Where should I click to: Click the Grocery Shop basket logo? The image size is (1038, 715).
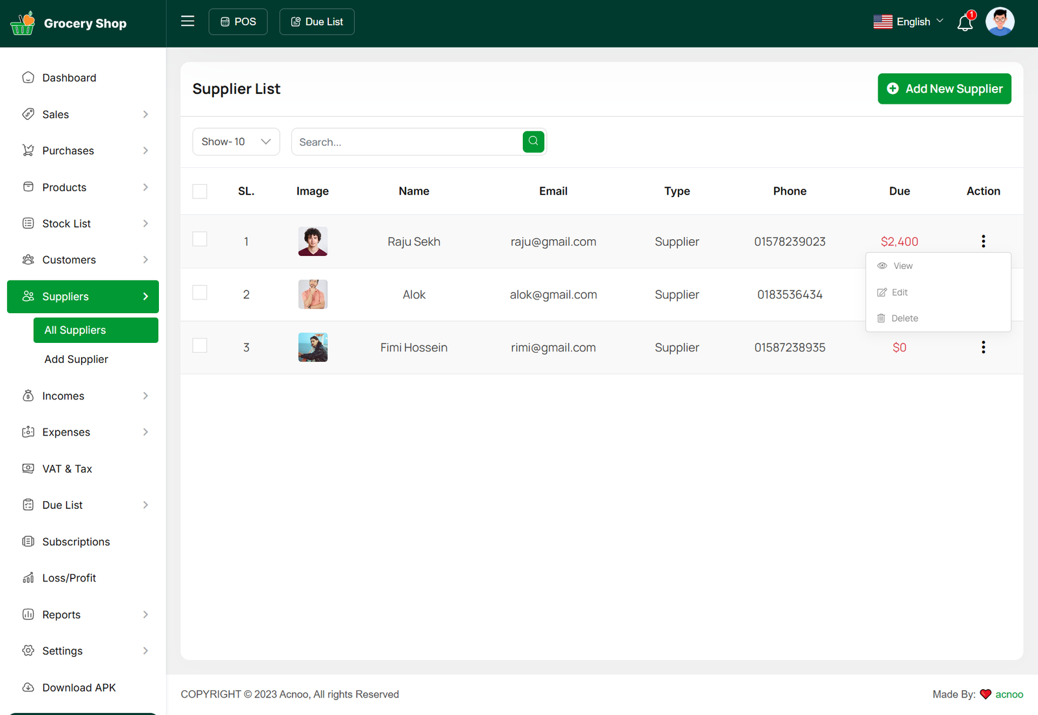(x=23, y=23)
